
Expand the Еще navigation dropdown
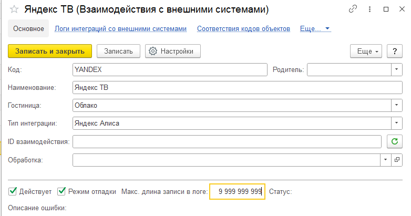[315, 29]
